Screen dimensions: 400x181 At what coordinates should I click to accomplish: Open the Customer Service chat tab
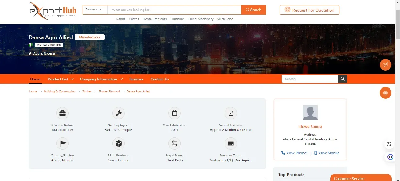pyautogui.click(x=361, y=178)
